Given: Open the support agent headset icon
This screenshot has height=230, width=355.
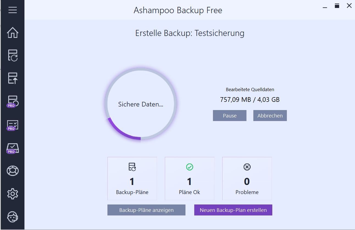Looking at the screenshot, I should coord(13,217).
